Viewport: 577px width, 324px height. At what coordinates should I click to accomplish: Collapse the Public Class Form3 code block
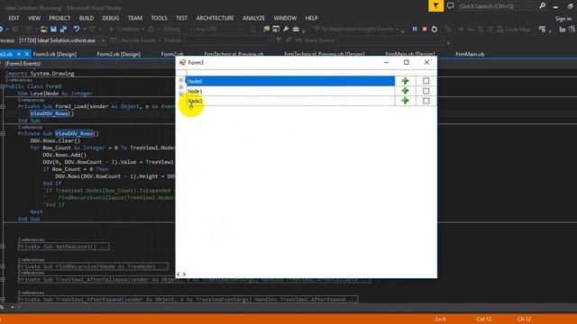pyautogui.click(x=3, y=86)
